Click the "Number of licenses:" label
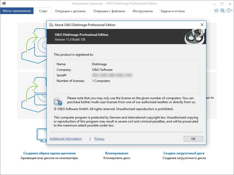 tap(70, 81)
